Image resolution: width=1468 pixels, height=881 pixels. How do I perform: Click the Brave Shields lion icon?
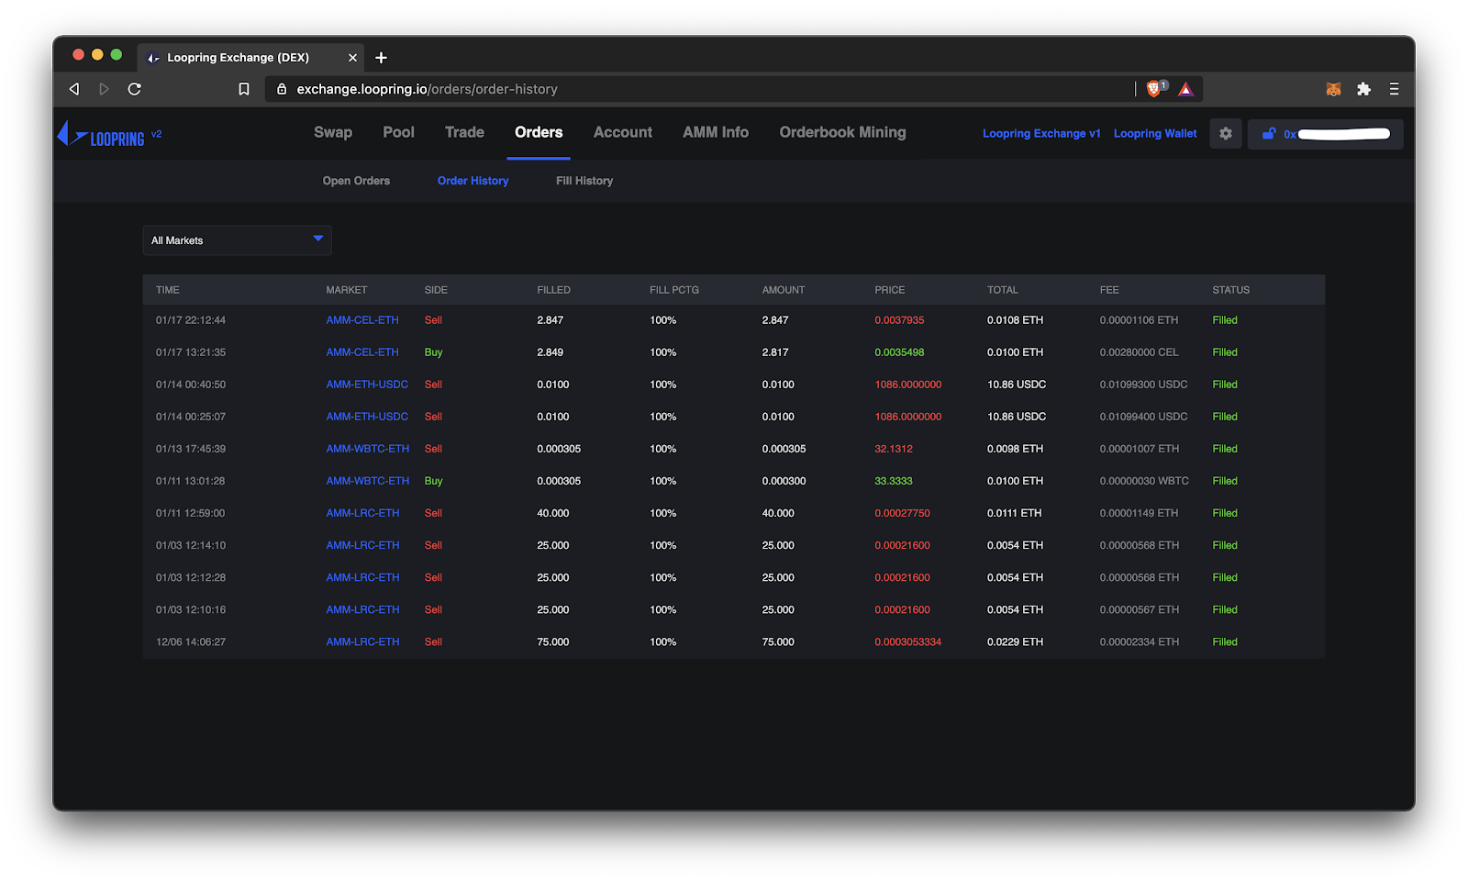[x=1154, y=89]
